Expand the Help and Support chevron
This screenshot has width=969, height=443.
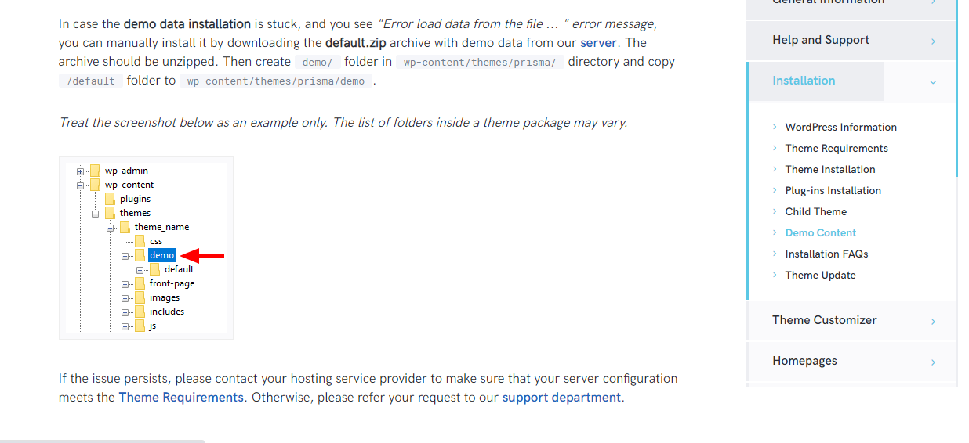pos(933,41)
